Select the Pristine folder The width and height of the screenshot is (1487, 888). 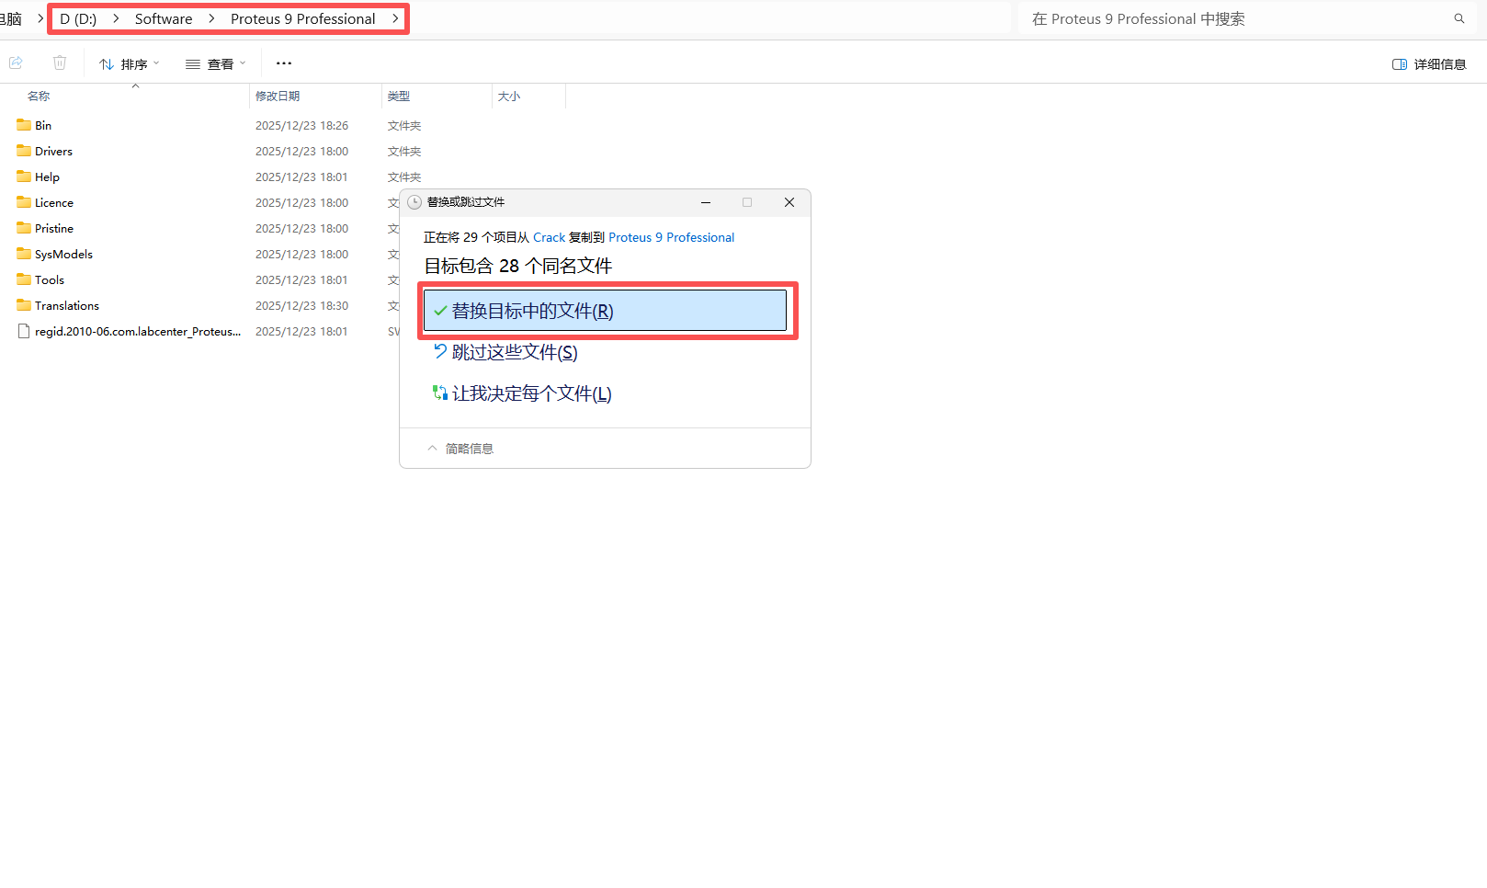(54, 228)
